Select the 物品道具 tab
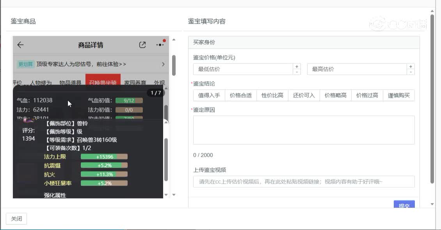This screenshot has width=441, height=230. coord(70,83)
